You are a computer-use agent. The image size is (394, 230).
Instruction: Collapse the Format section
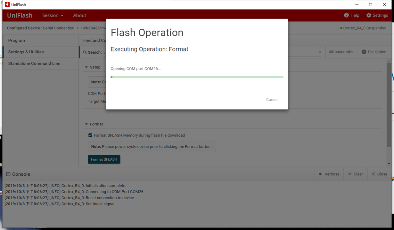[86, 124]
